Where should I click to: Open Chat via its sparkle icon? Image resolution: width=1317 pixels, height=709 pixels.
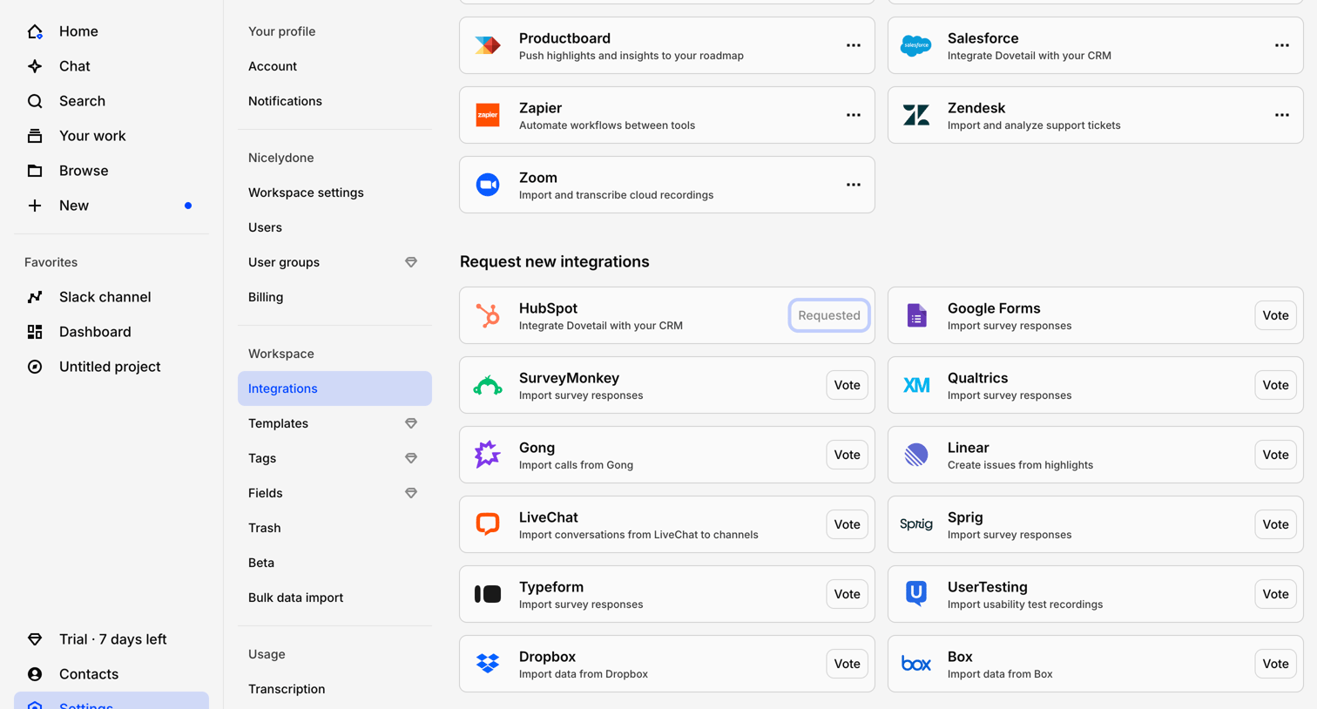[x=35, y=66]
